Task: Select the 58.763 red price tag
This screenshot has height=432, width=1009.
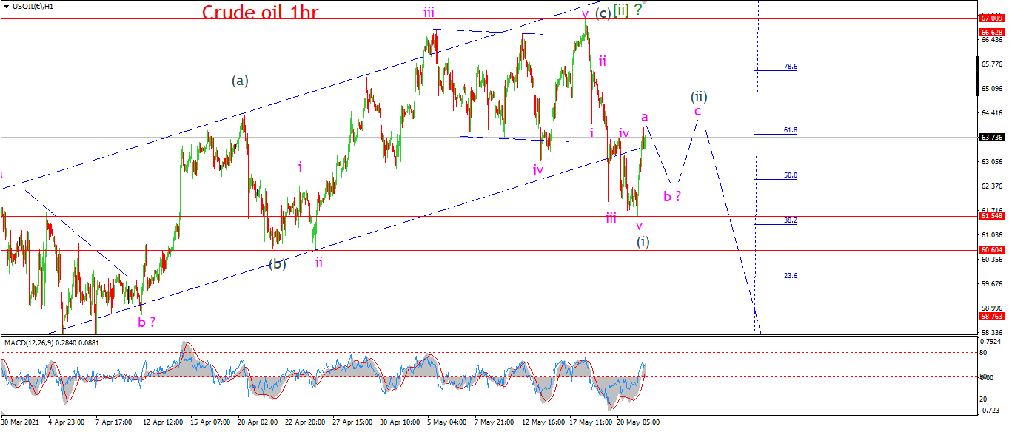Action: 991,316
